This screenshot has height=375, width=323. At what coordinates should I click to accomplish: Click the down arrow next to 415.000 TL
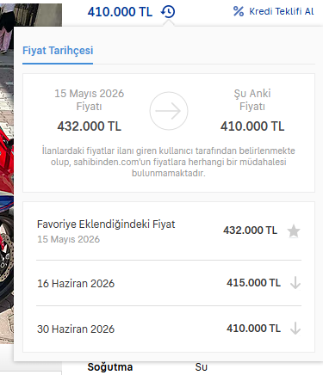point(295,283)
